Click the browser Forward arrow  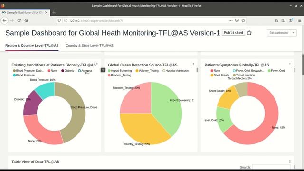(12, 20)
